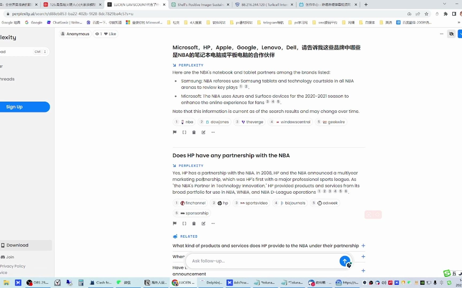Open the bizjournals source citation
The height and width of the screenshot is (288, 462).
pos(290,203)
